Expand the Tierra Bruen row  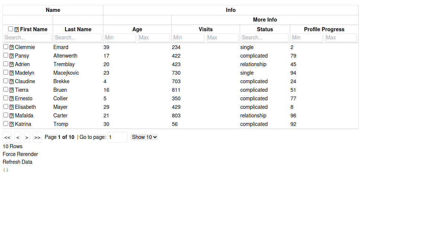[12, 89]
